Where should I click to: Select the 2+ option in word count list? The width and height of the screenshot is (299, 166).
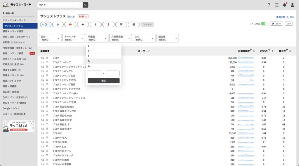click(x=104, y=61)
